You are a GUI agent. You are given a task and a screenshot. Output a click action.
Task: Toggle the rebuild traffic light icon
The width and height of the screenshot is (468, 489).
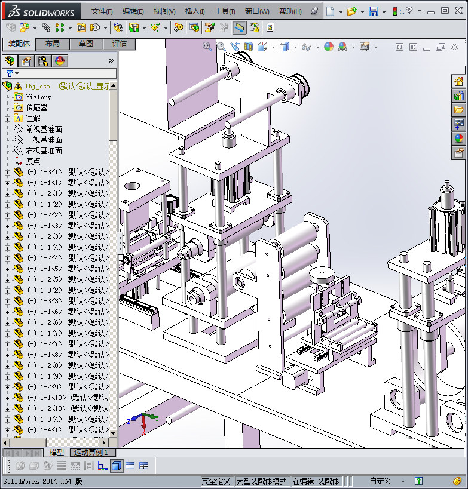point(394,11)
